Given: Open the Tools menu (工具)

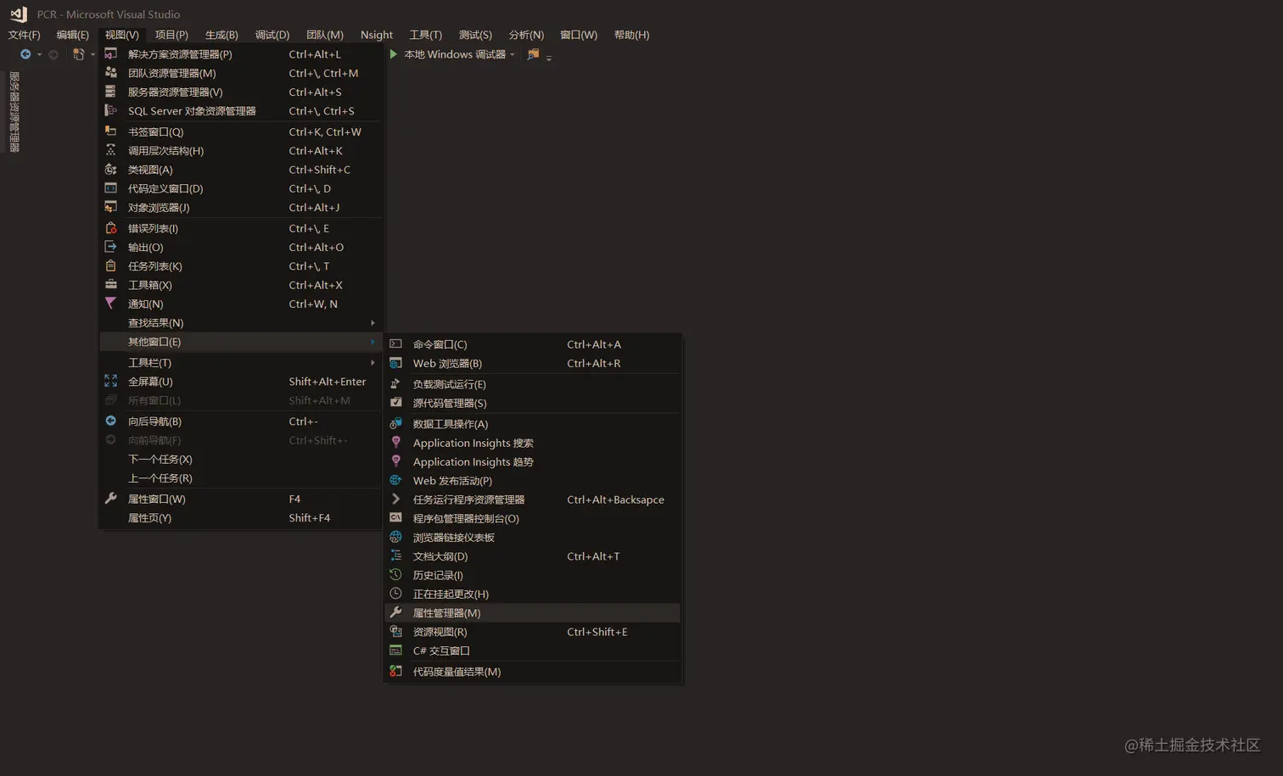Looking at the screenshot, I should tap(426, 35).
